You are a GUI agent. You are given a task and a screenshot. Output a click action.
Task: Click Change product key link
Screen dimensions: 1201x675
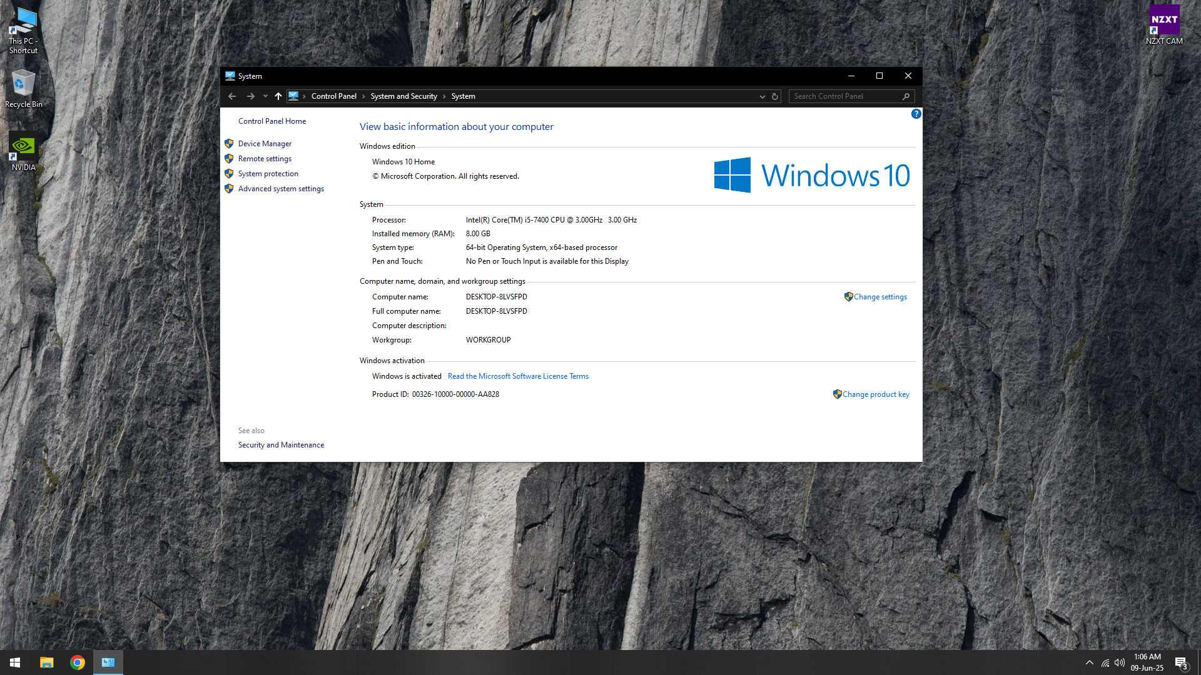pyautogui.click(x=876, y=394)
